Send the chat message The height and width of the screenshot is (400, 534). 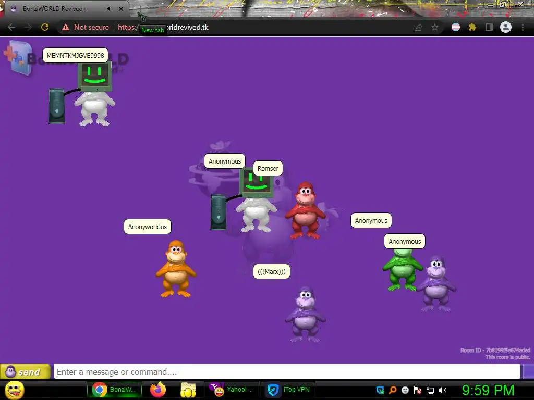pyautogui.click(x=25, y=371)
